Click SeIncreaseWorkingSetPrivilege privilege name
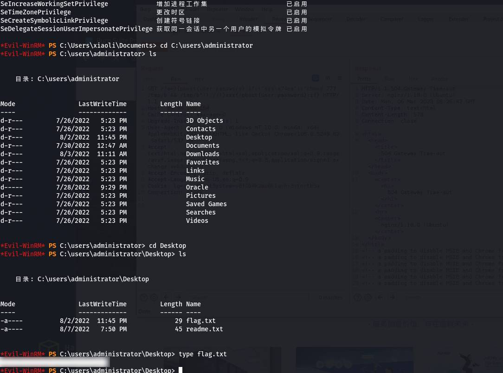Viewport: 503px width, 373px height. (x=54, y=4)
